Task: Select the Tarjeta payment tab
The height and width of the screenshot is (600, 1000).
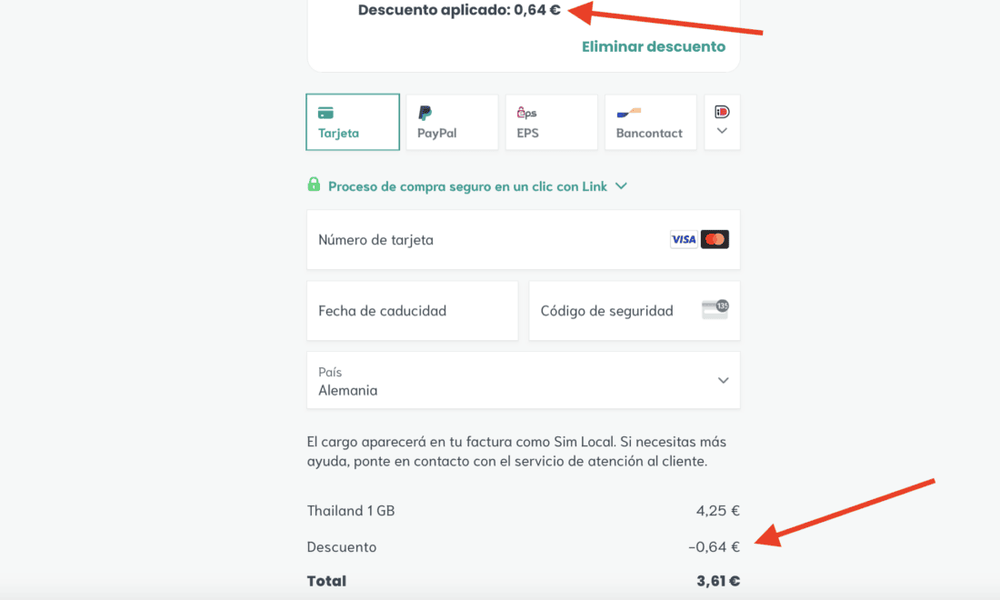Action: tap(353, 122)
